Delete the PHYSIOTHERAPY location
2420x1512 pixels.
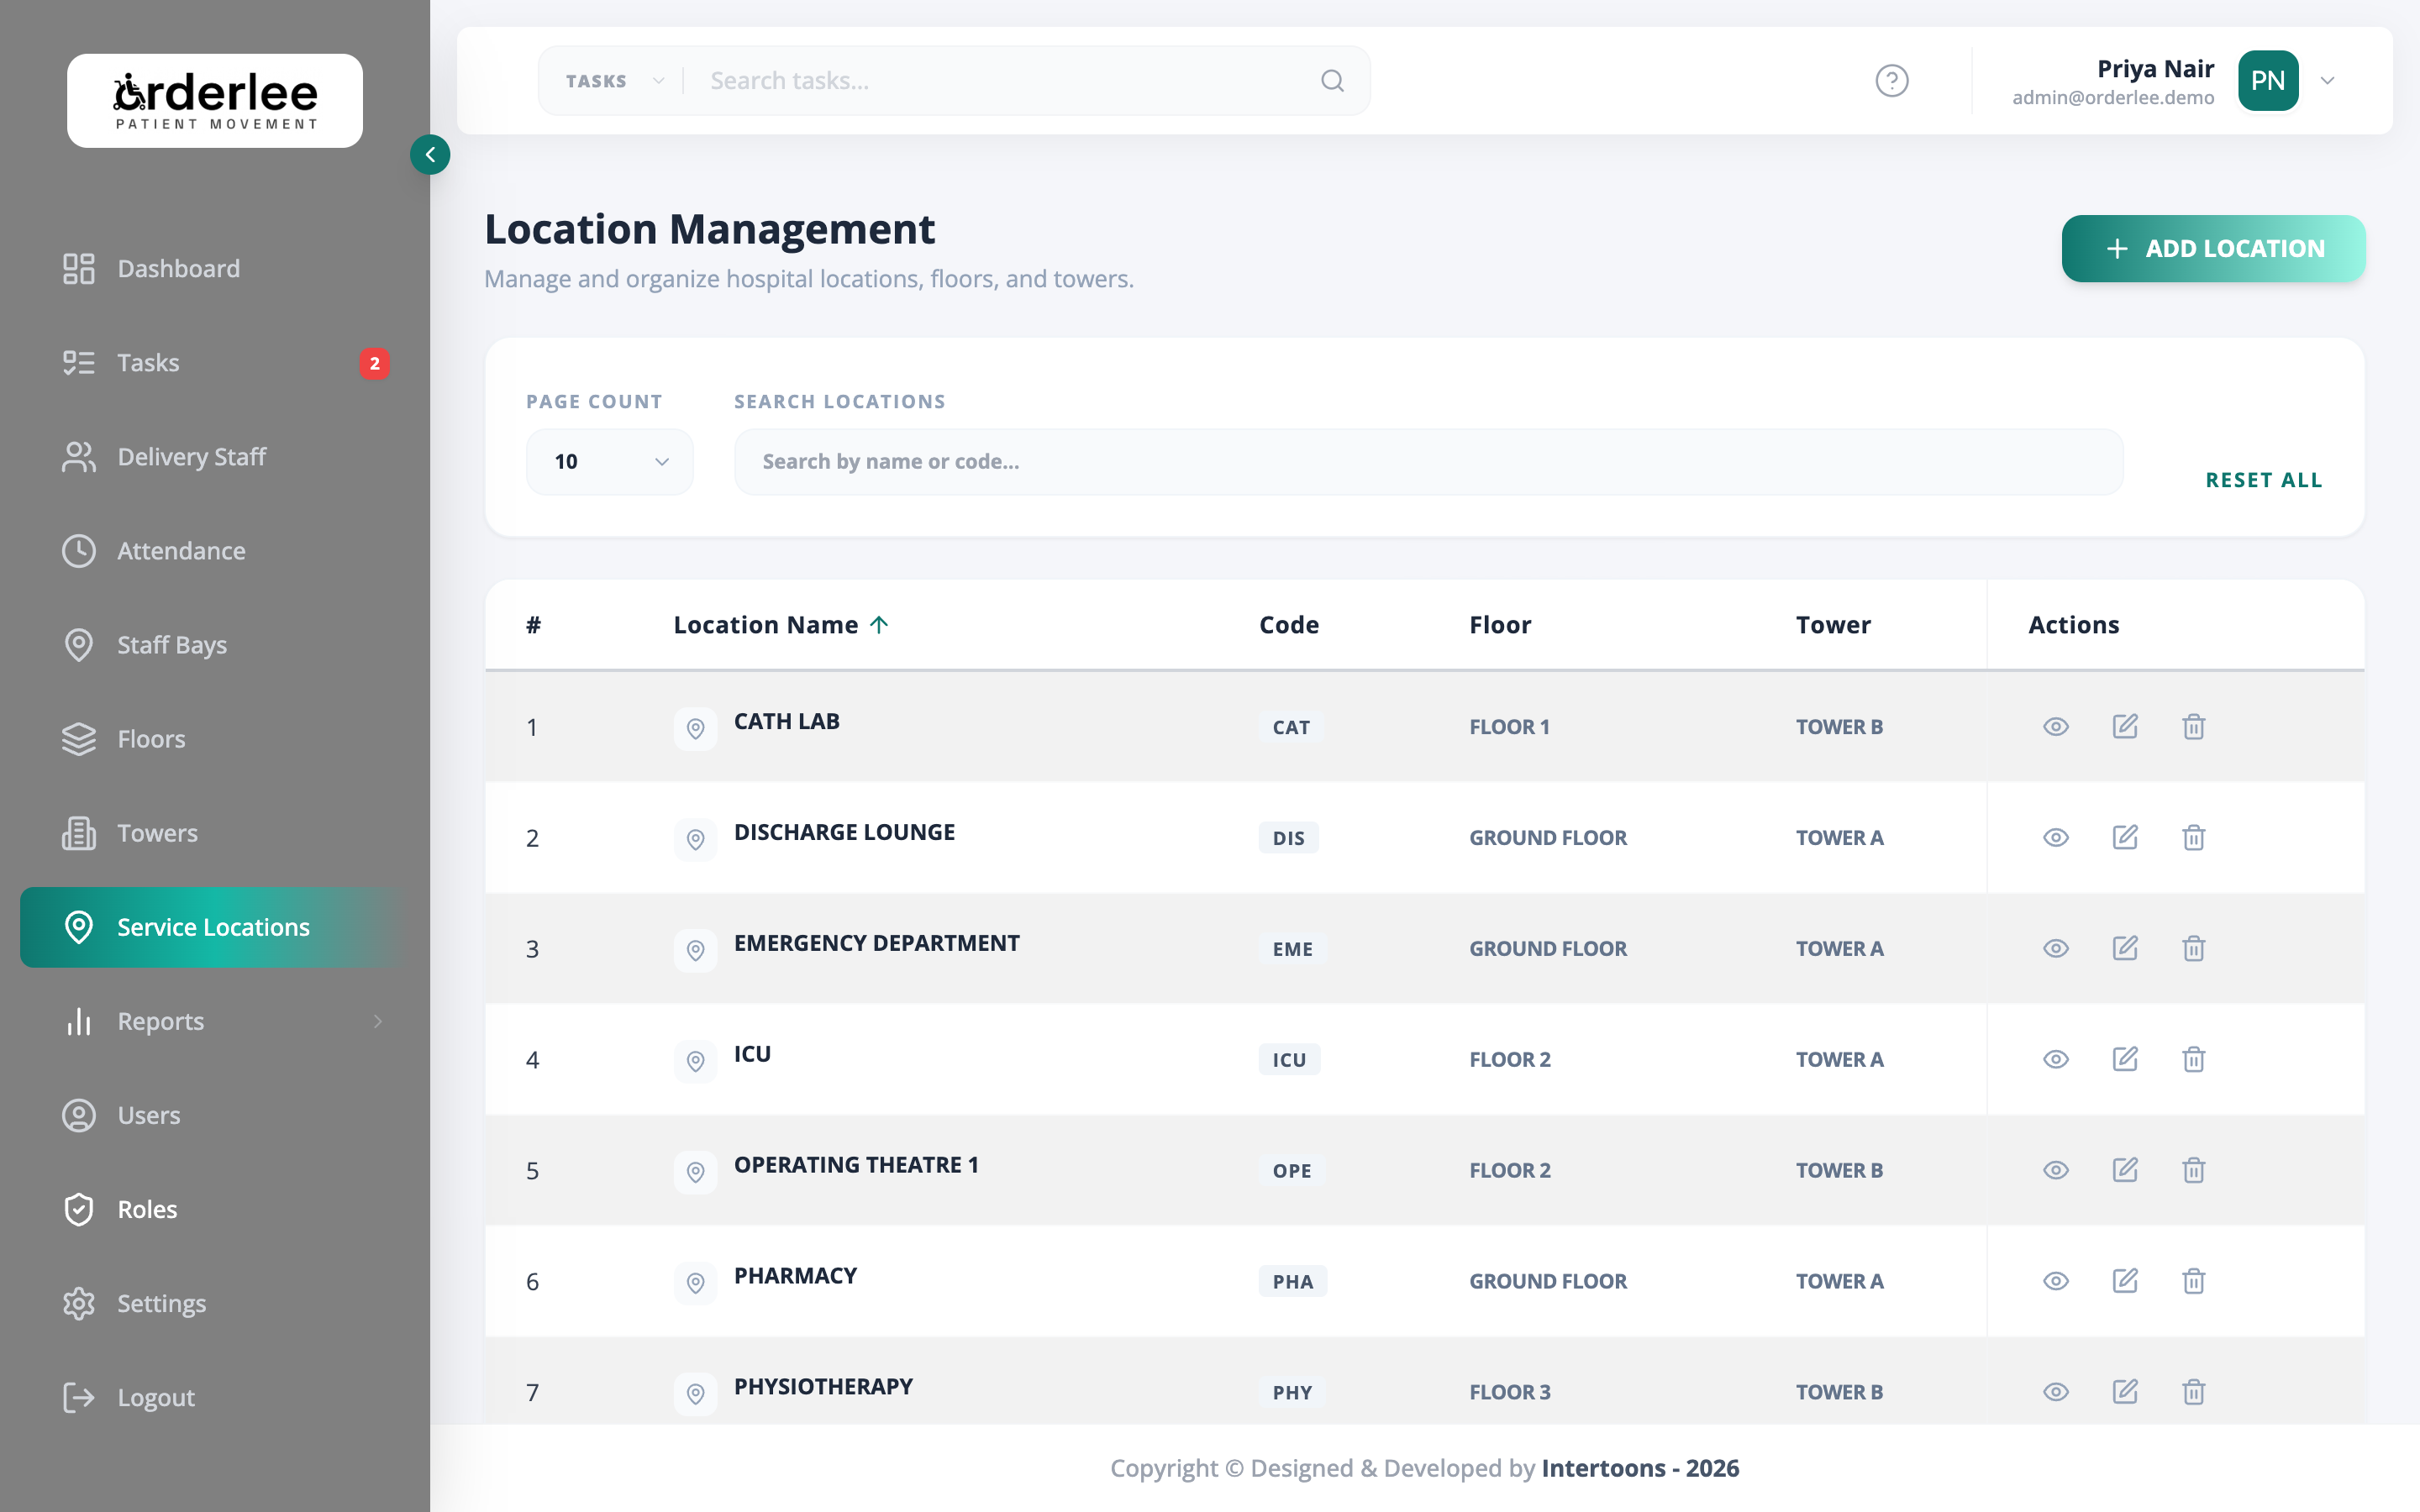(2194, 1392)
